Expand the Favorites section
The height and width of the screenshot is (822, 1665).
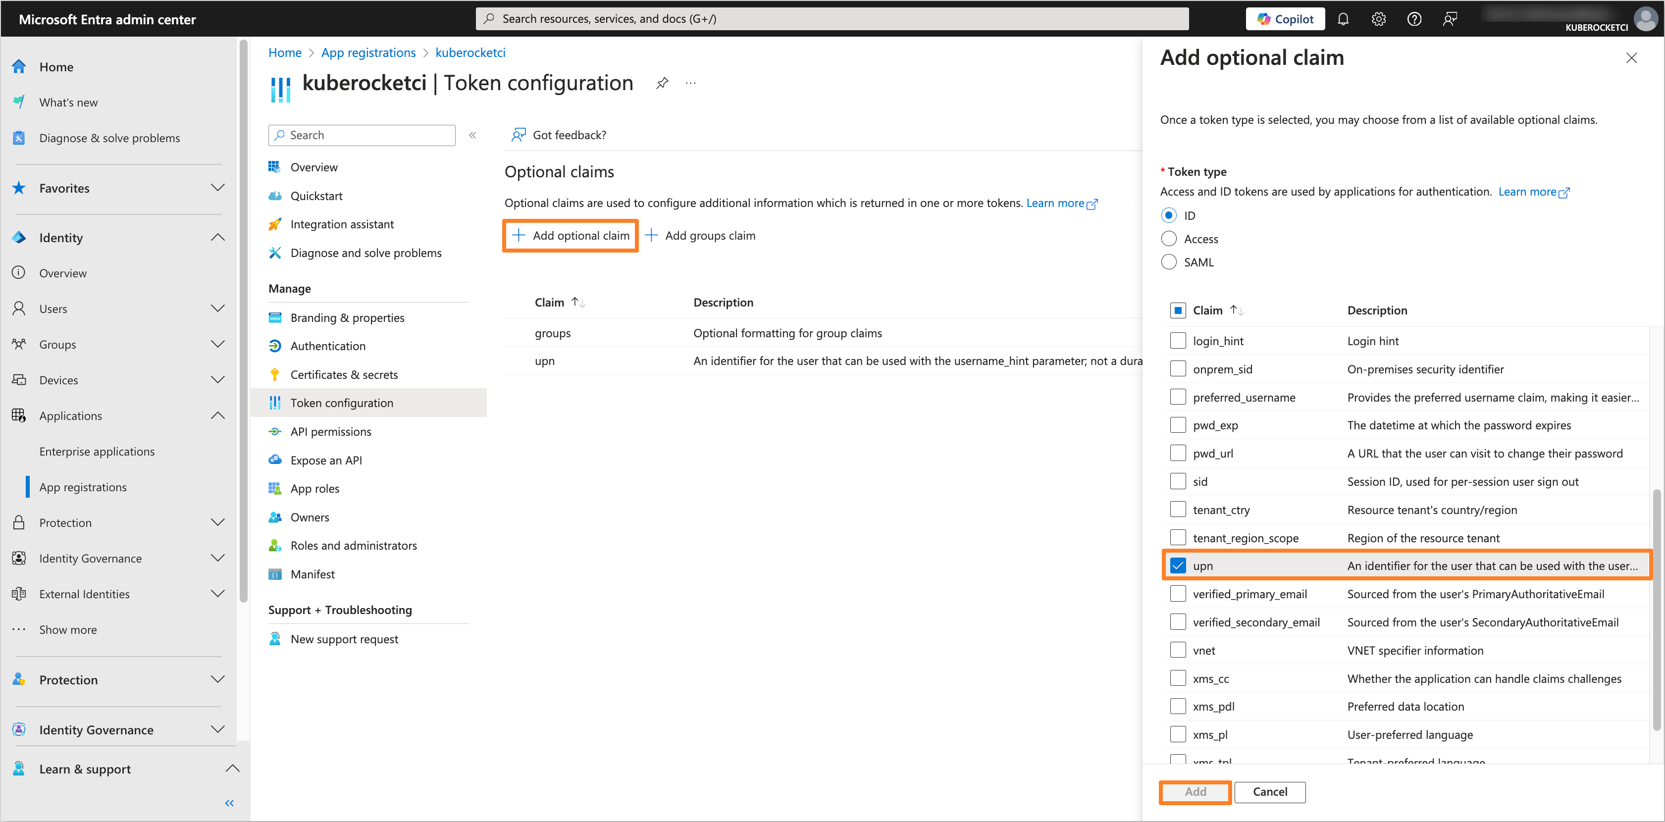[x=218, y=188]
